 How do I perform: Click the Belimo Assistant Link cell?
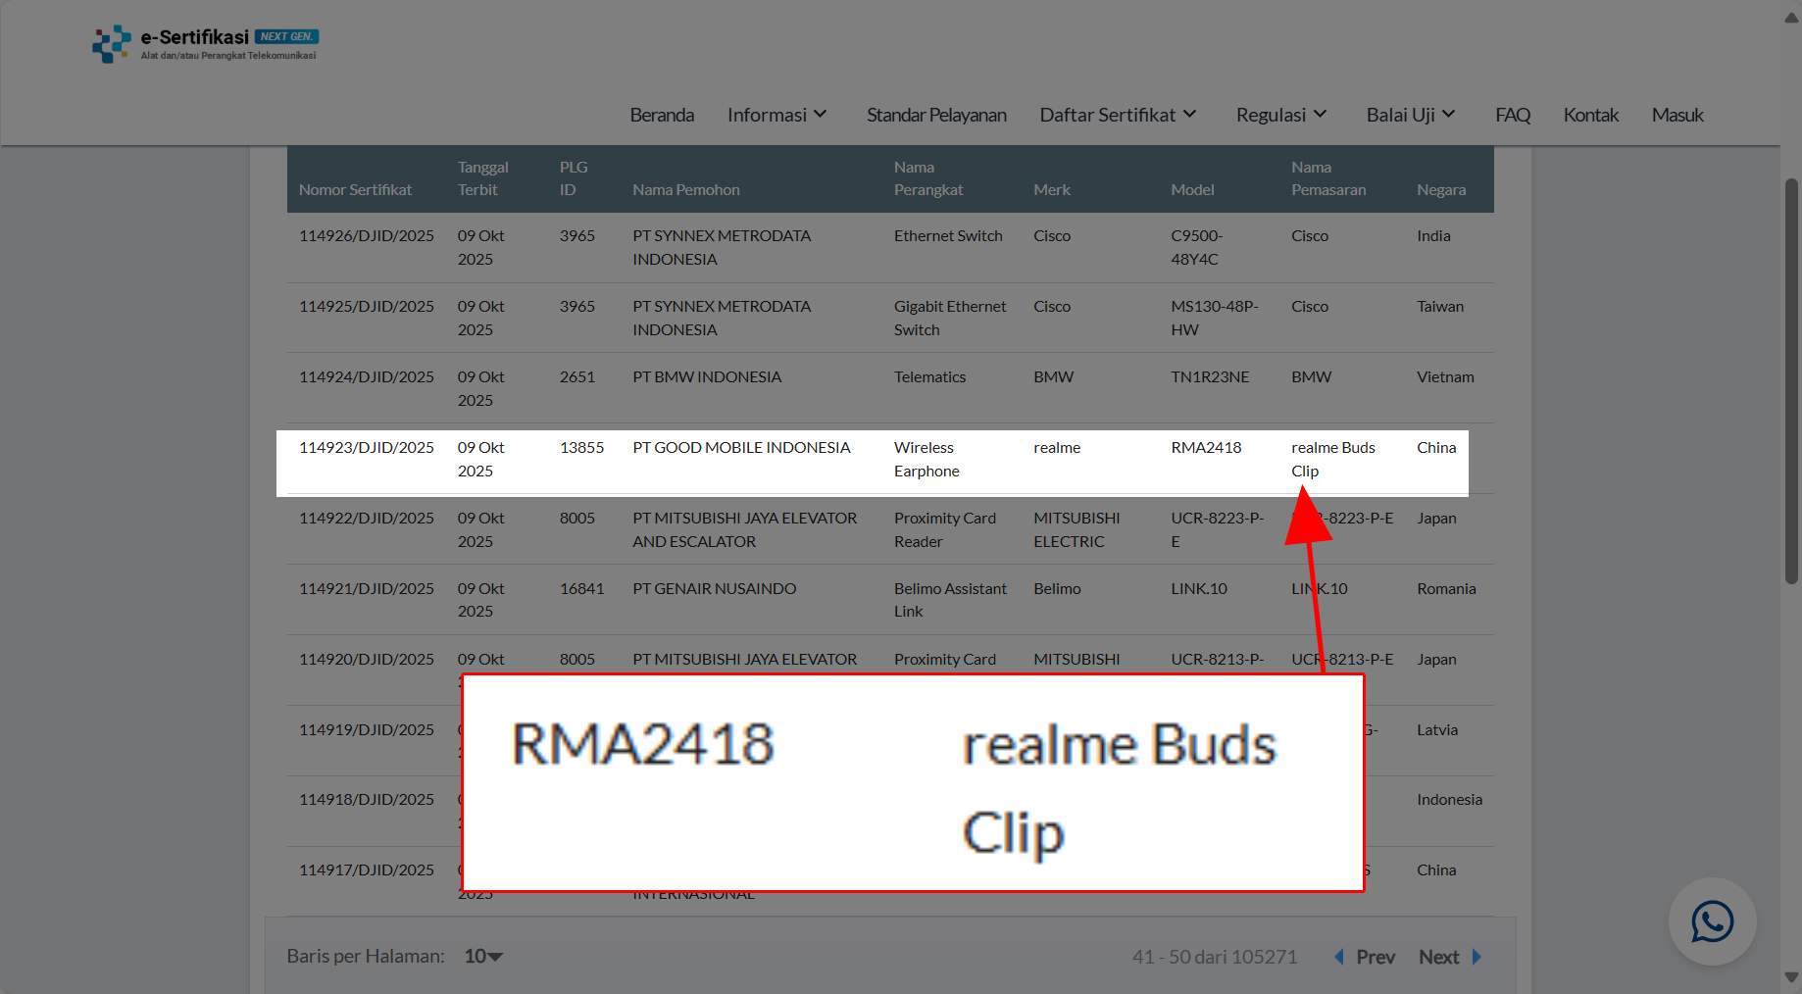tap(950, 600)
